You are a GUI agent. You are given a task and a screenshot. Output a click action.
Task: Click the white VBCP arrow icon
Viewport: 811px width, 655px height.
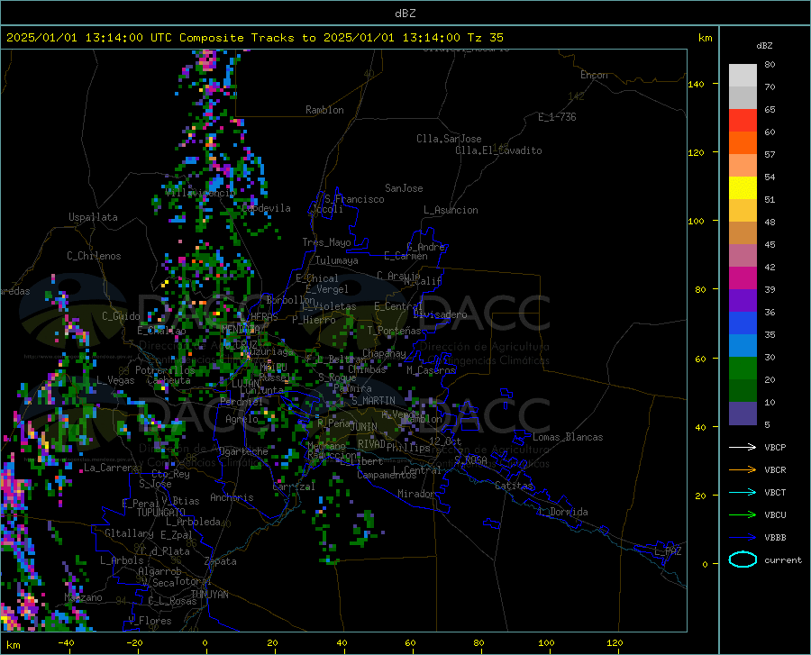(x=743, y=447)
